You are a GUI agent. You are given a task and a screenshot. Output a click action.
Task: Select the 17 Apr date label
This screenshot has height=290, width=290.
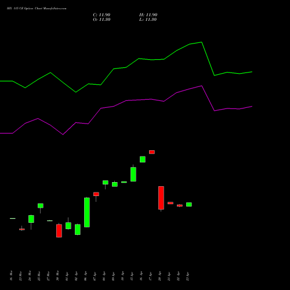(150, 276)
